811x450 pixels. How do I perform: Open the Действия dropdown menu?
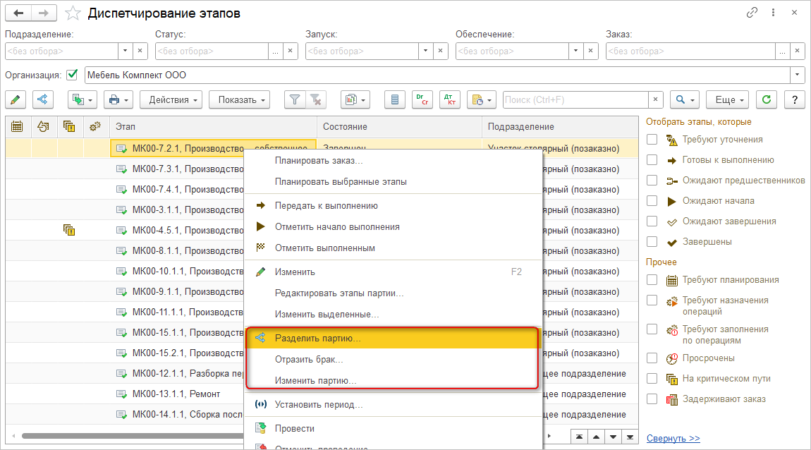(171, 100)
